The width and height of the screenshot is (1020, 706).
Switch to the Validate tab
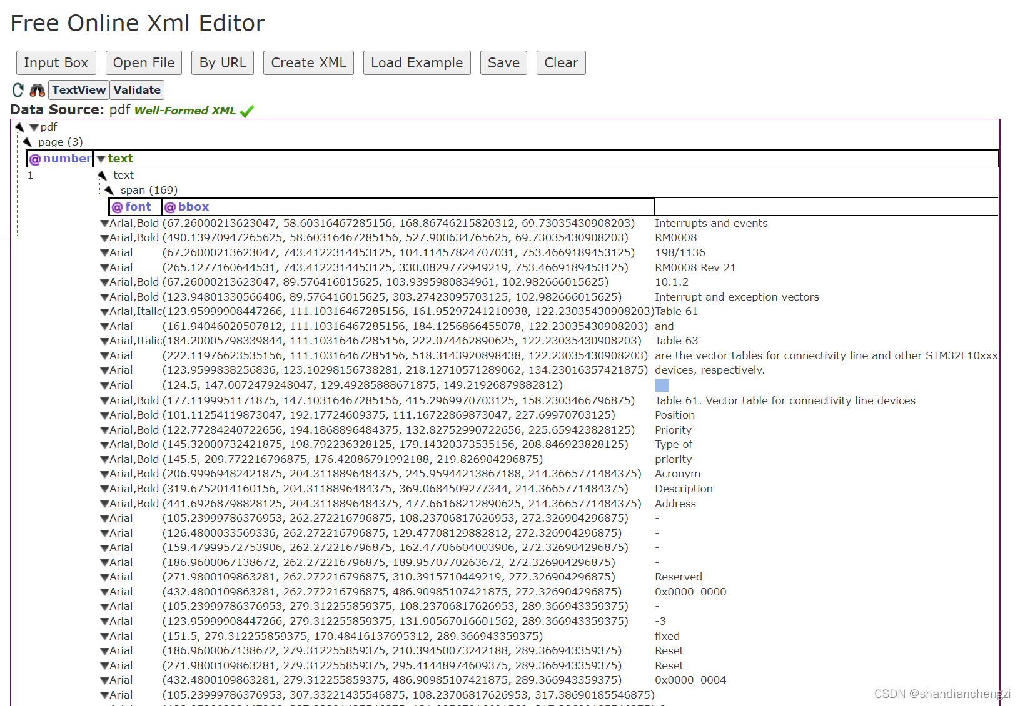[136, 89]
